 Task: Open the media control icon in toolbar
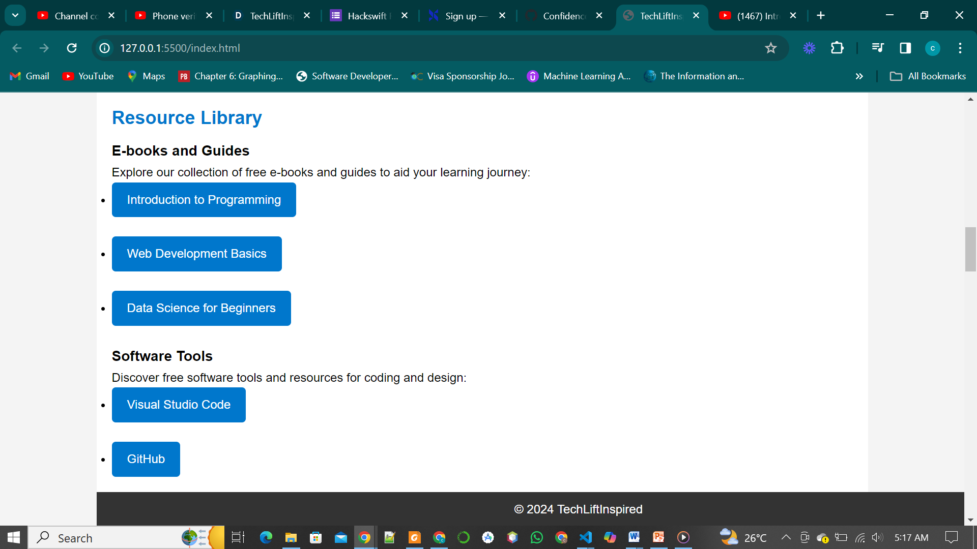point(877,48)
